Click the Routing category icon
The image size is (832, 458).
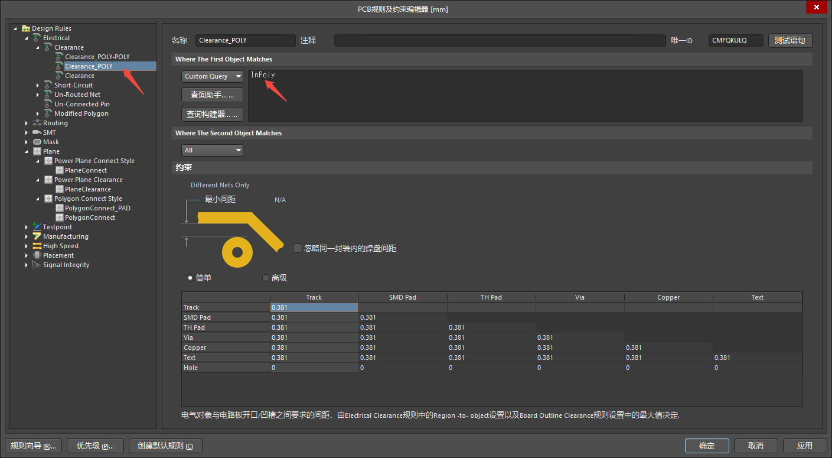37,123
